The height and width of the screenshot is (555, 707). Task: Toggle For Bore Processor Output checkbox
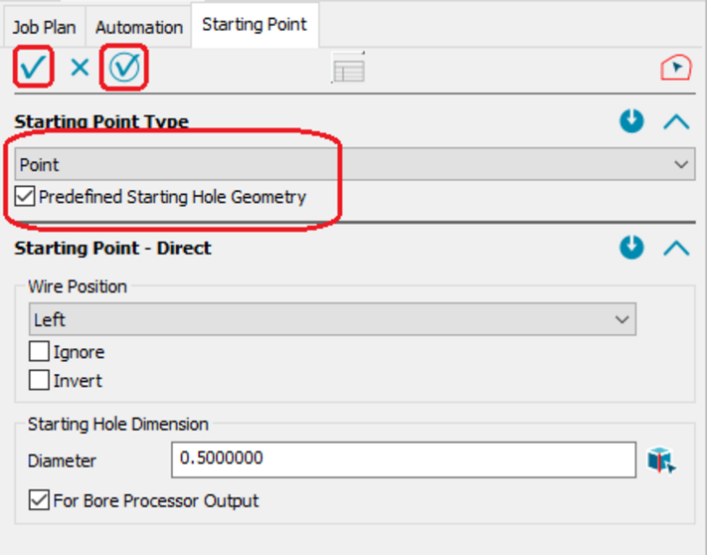click(39, 501)
